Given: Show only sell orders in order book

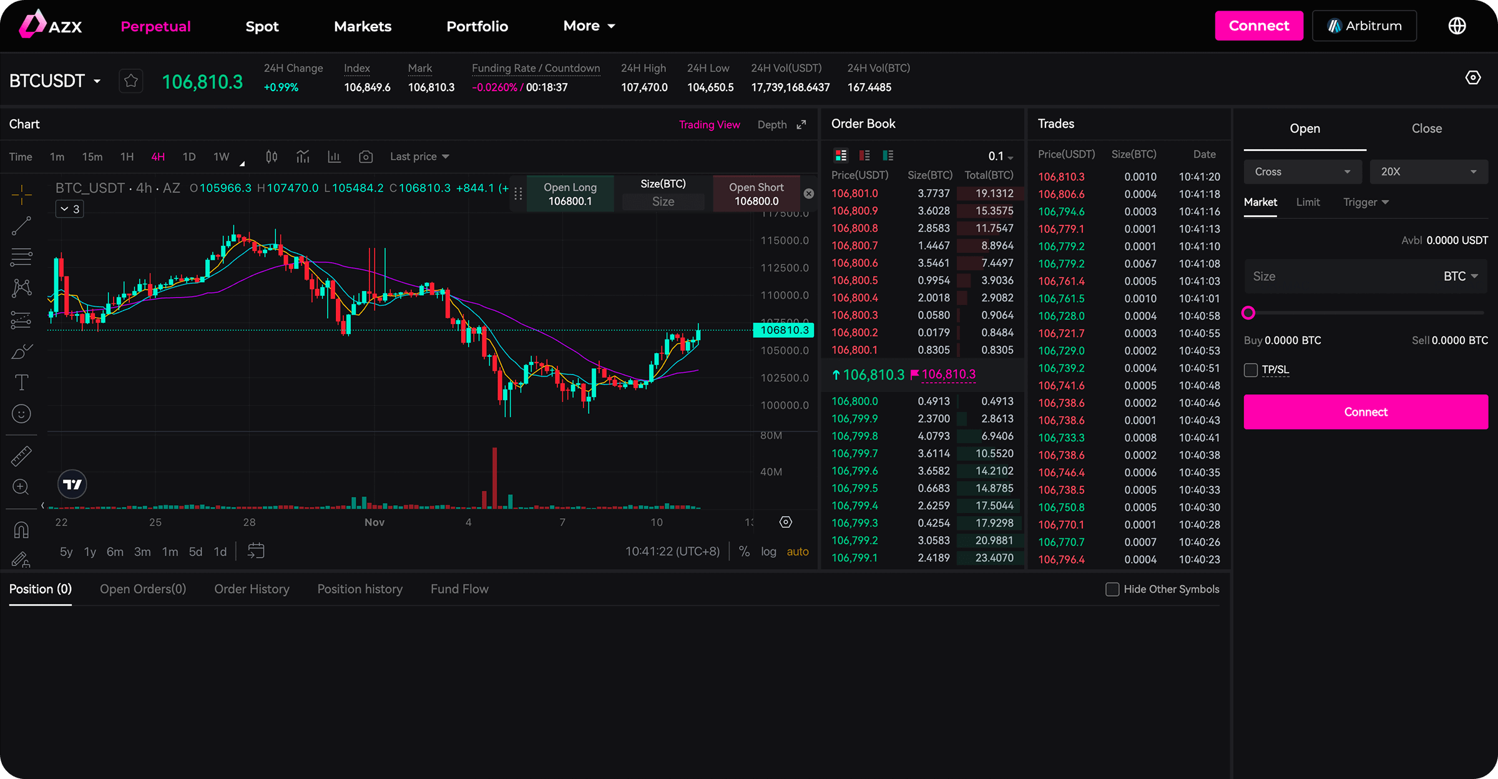Looking at the screenshot, I should click(864, 155).
